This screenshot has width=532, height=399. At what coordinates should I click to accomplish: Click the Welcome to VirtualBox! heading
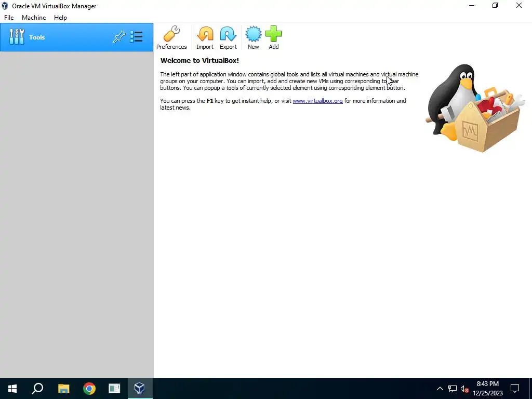coord(199,60)
